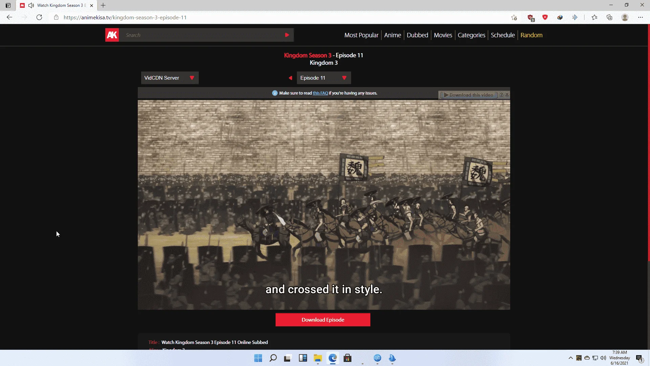650x366 pixels.
Task: Click the page vertical scrollbar
Action: (649, 142)
